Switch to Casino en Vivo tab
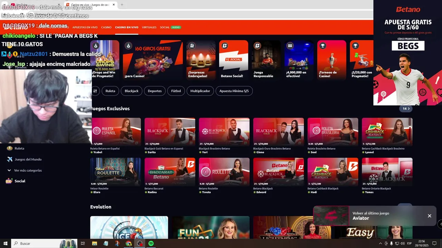The width and height of the screenshot is (442, 248). [127, 27]
